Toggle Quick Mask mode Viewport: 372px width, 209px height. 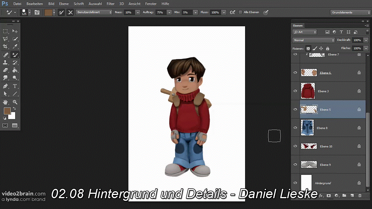click(x=5, y=126)
